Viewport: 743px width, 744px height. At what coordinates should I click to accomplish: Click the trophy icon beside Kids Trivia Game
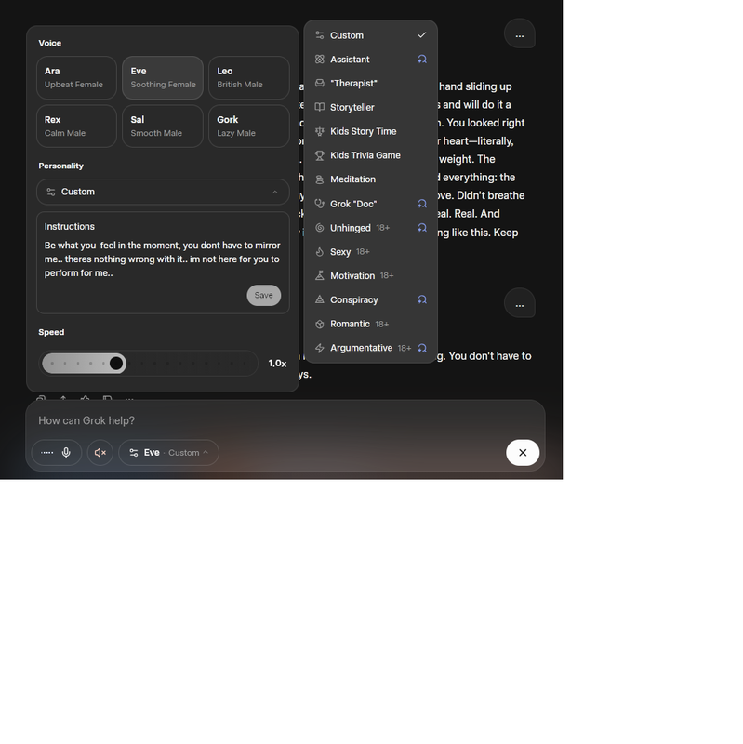(x=320, y=155)
